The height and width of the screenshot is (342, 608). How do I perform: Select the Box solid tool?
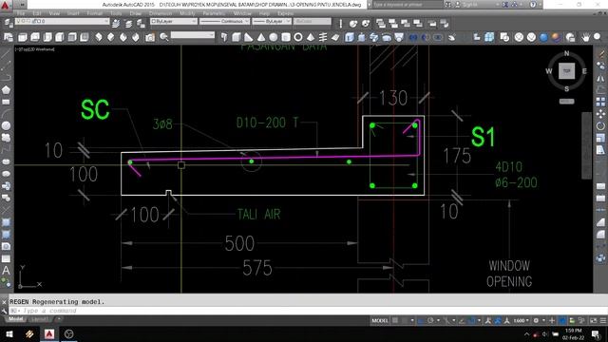(x=237, y=37)
